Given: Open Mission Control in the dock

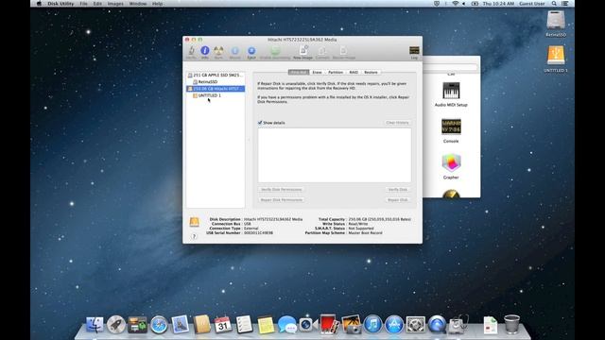Looking at the screenshot, I should (x=138, y=325).
